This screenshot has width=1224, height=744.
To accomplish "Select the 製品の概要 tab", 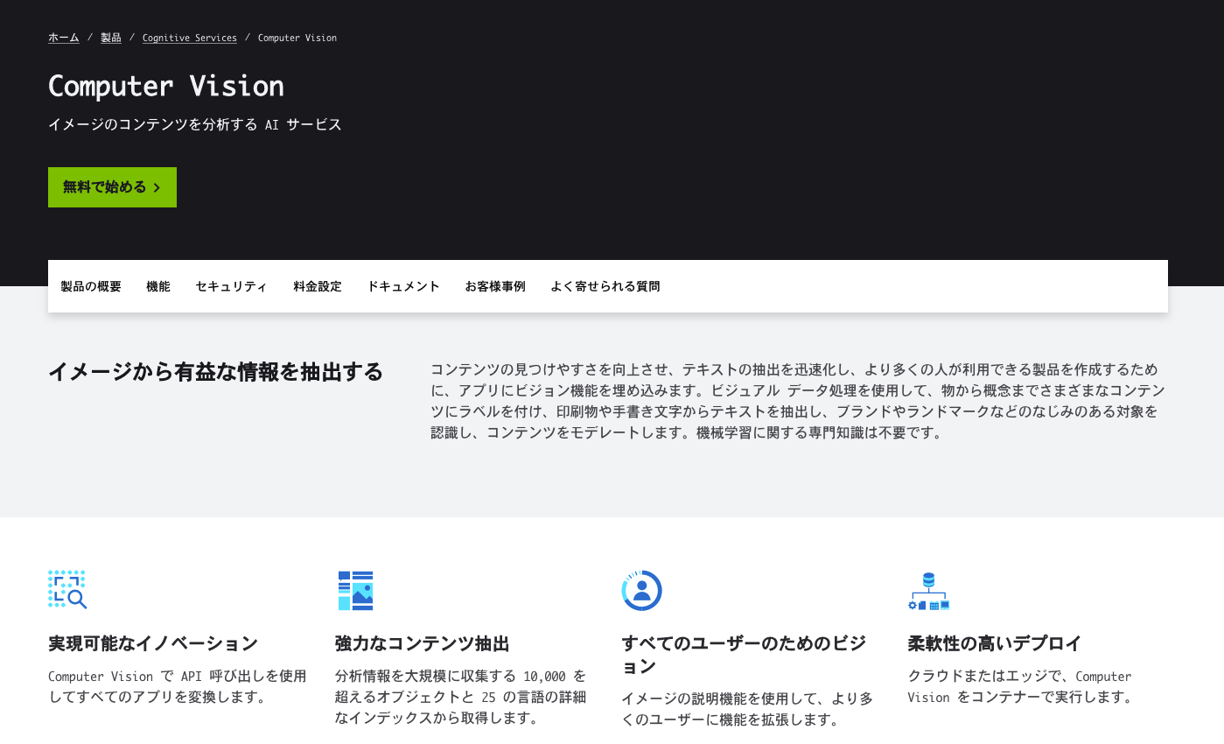I will pyautogui.click(x=91, y=286).
